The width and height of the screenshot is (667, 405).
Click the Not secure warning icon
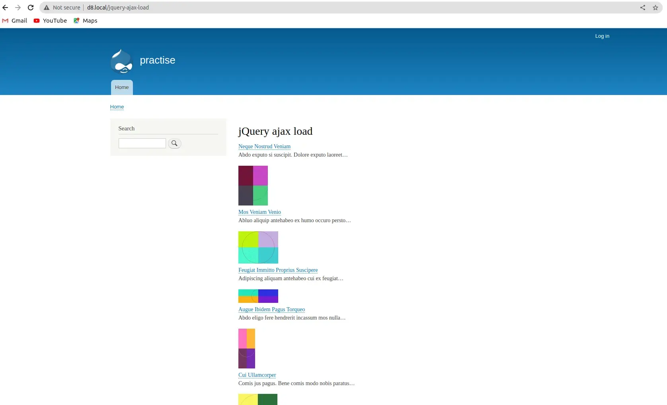47,8
